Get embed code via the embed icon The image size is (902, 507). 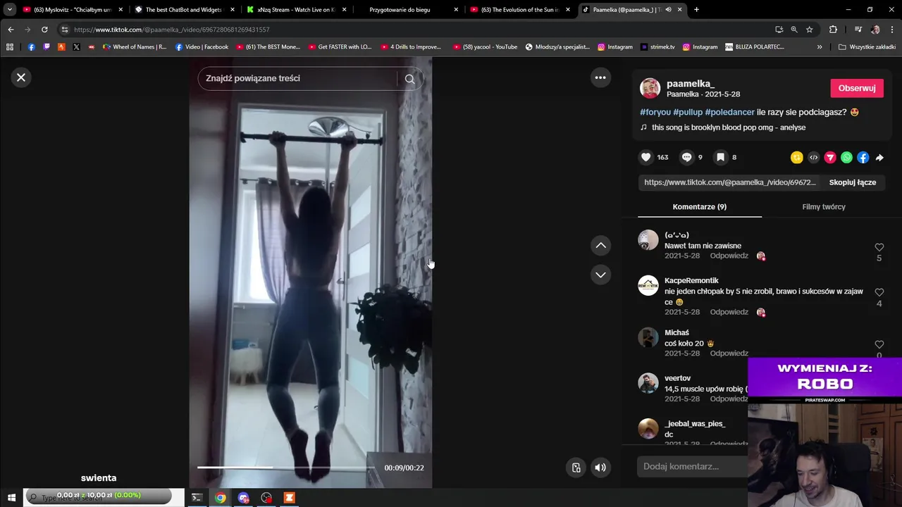(814, 158)
